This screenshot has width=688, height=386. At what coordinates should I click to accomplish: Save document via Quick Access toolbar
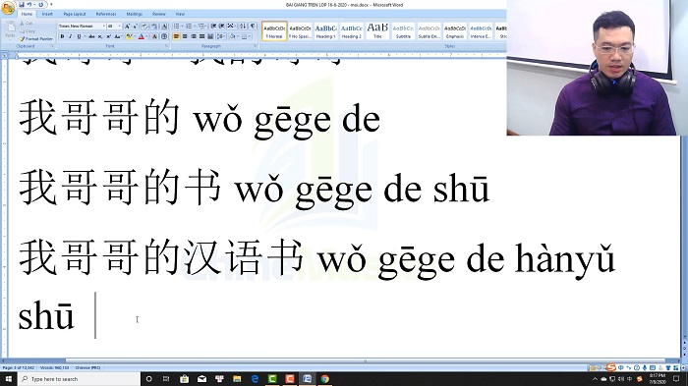(x=22, y=4)
